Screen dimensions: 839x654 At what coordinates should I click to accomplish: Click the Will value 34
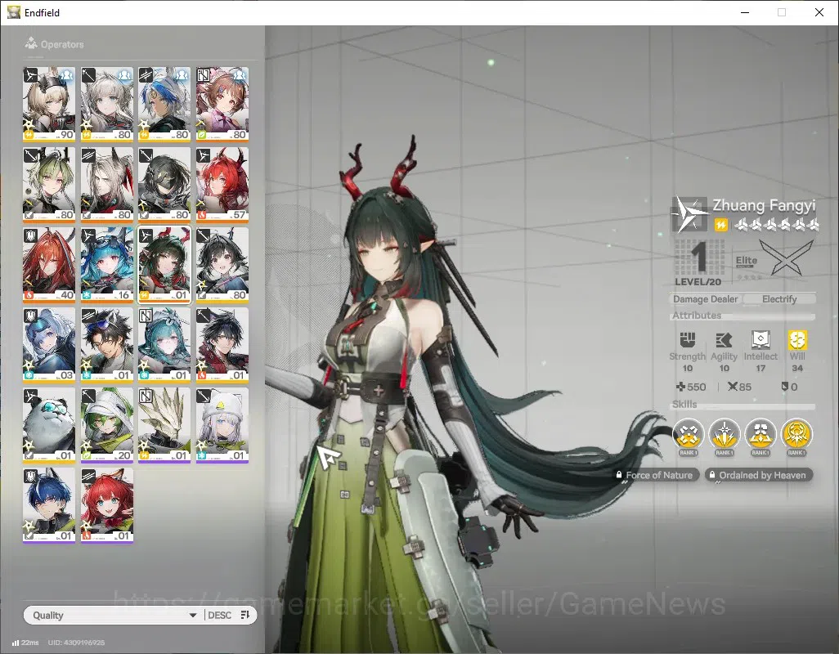coord(797,368)
